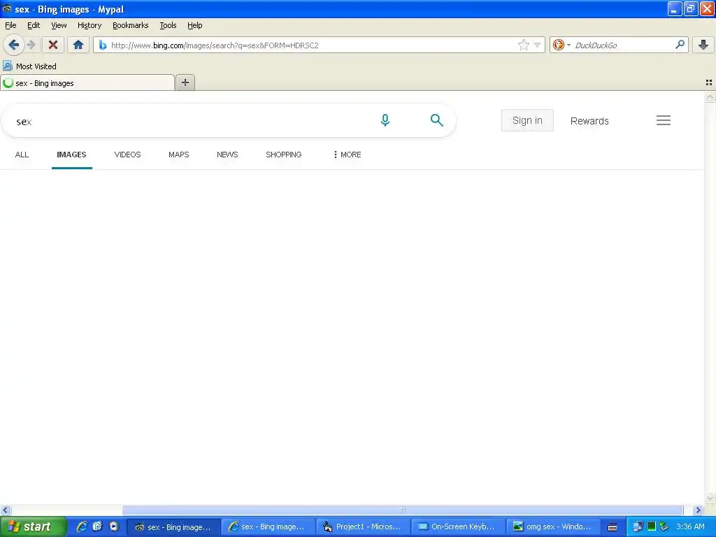Select the IMAGES tab

71,155
